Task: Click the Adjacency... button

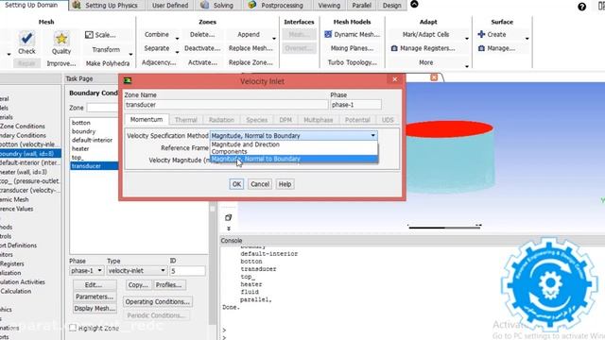Action: (159, 62)
